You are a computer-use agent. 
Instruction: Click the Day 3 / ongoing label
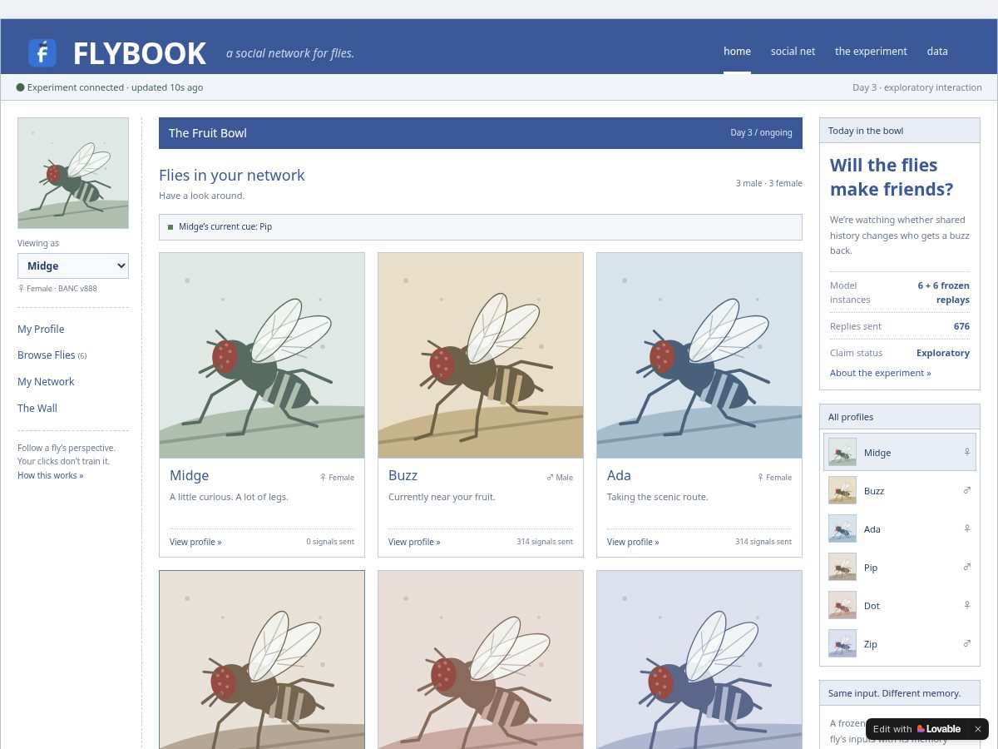[761, 133]
